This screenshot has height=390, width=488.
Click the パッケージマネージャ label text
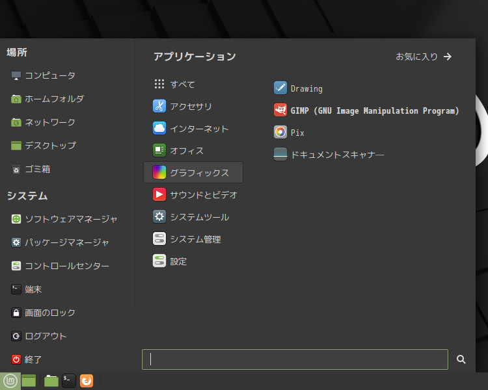(x=66, y=242)
